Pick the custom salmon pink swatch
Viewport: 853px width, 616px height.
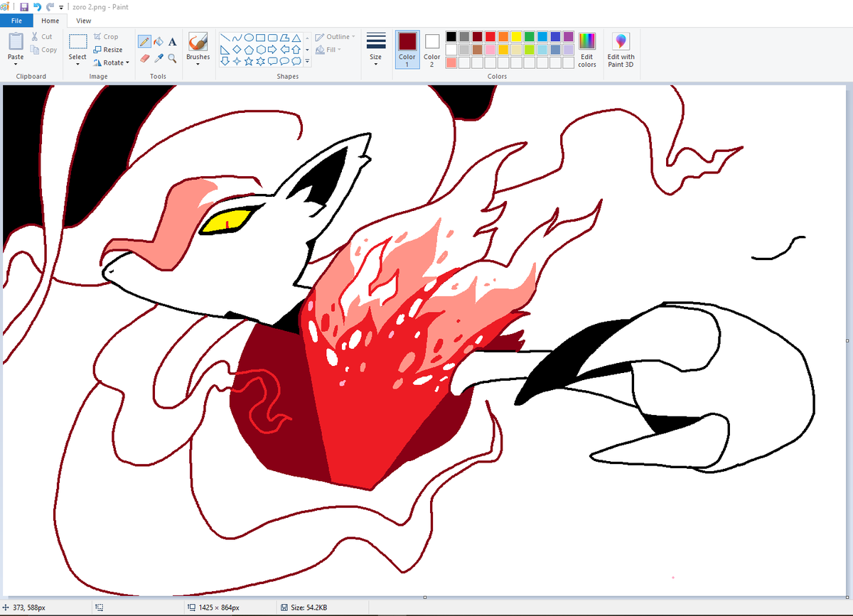(x=451, y=63)
